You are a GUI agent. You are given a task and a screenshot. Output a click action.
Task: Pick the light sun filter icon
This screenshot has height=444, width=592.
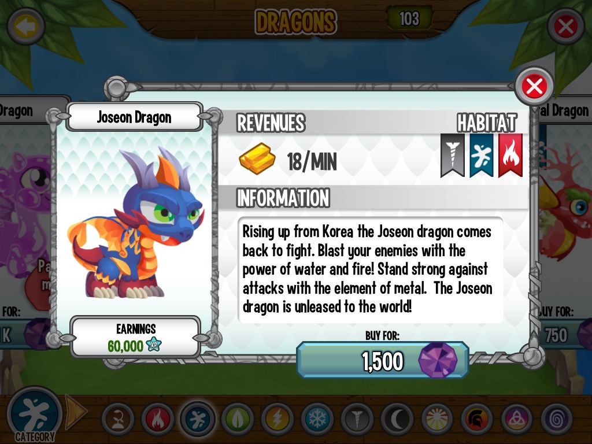(437, 419)
